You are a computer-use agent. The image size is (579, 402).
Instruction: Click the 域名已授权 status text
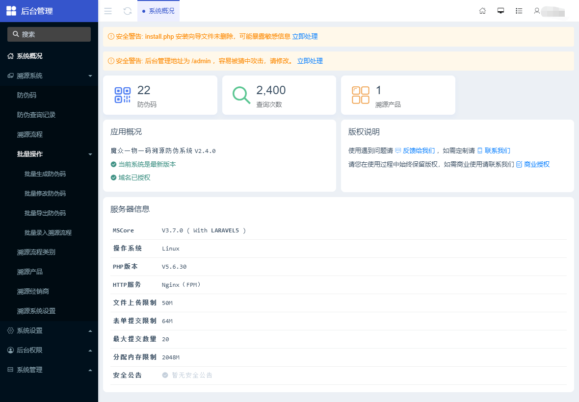[134, 178]
